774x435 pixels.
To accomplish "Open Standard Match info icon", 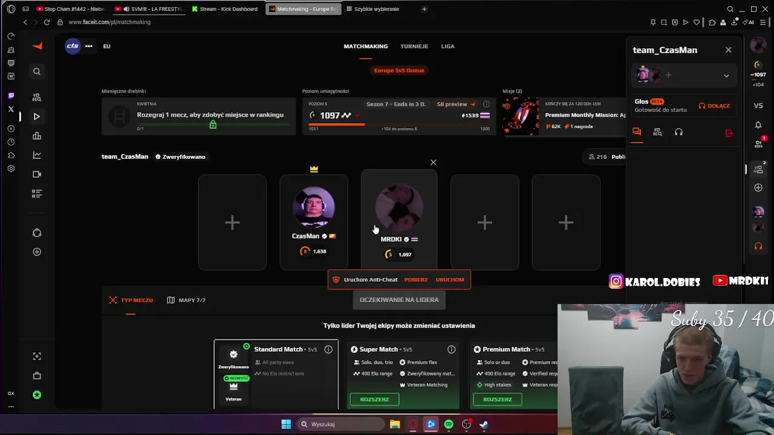I will click(328, 349).
